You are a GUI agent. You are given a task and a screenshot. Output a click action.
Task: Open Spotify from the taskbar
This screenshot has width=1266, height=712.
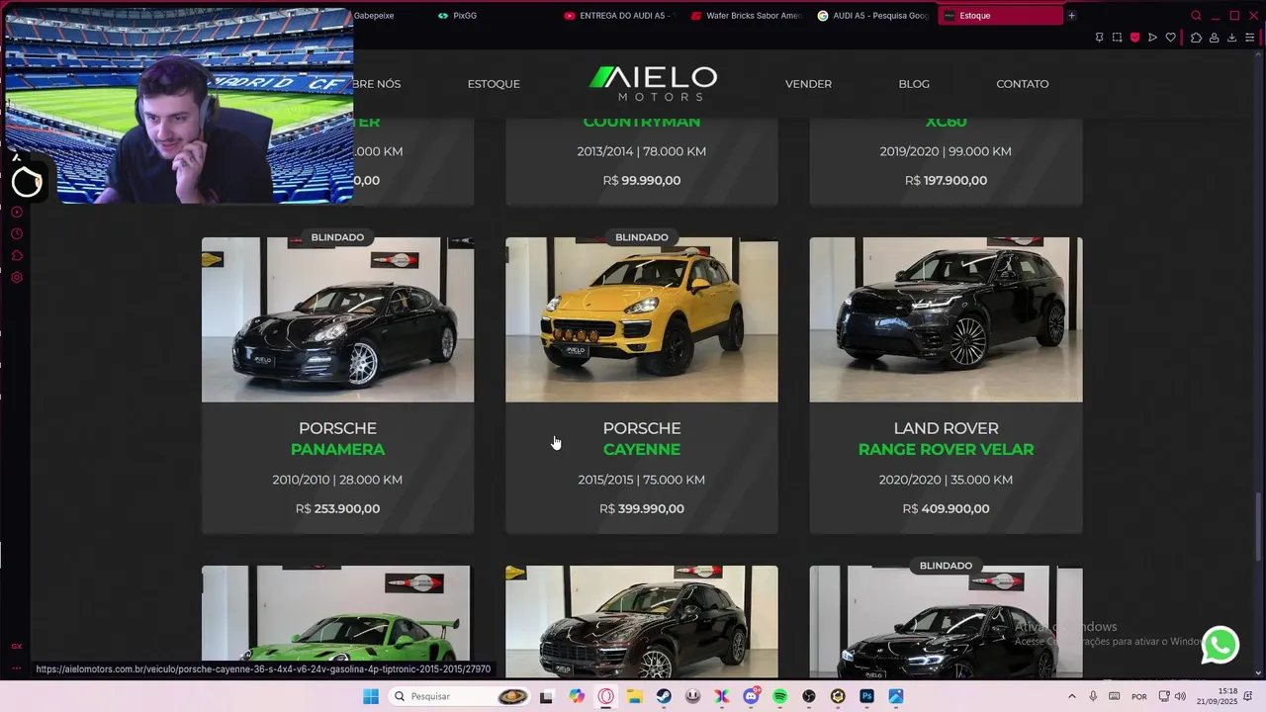click(x=780, y=696)
